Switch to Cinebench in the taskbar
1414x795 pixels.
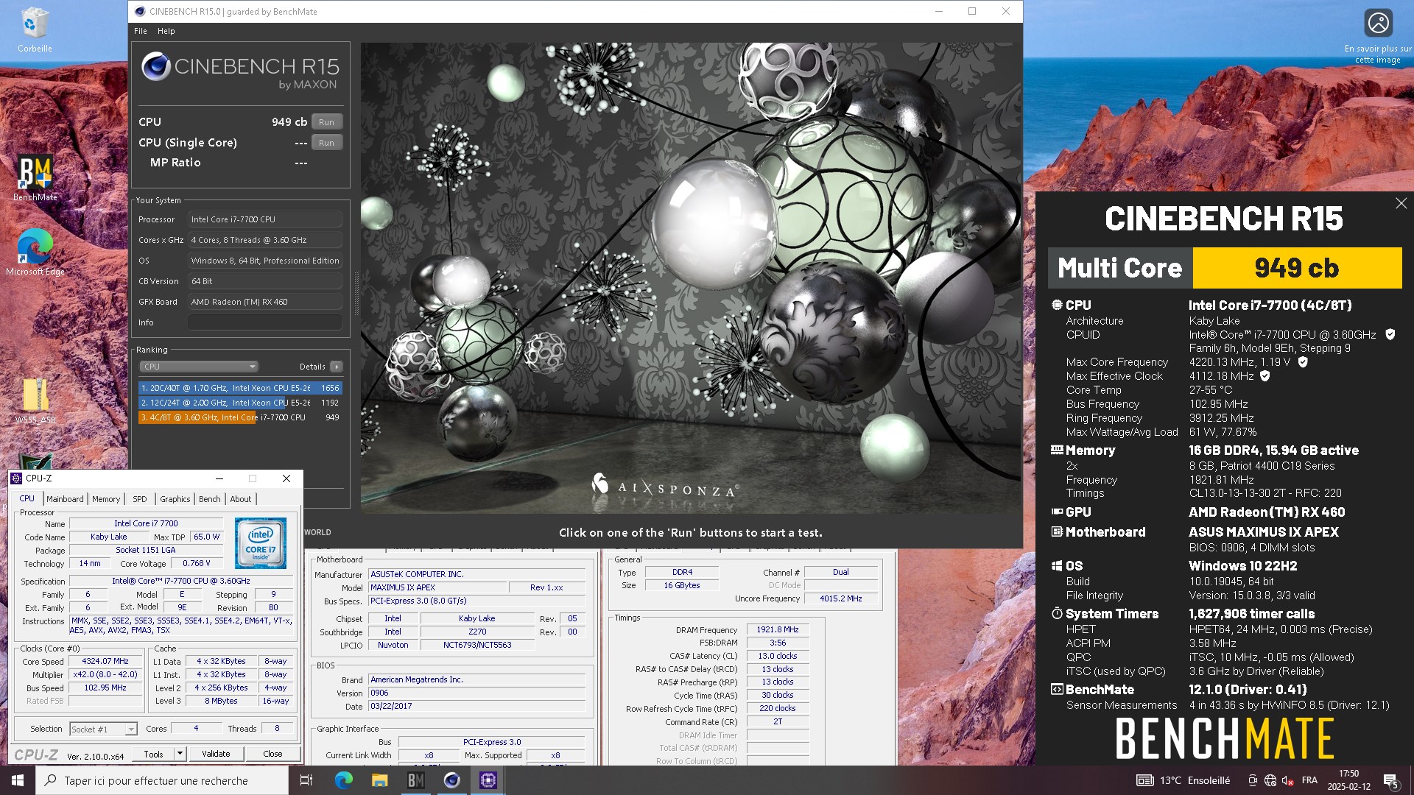pos(451,780)
